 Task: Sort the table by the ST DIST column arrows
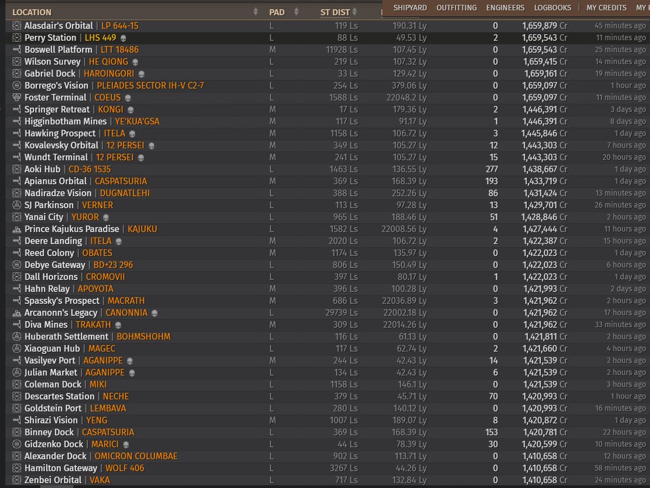tap(355, 12)
